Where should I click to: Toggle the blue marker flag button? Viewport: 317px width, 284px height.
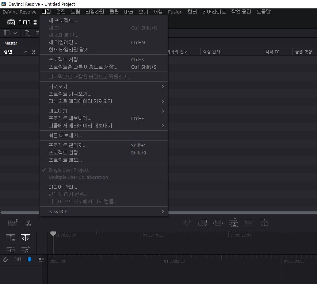click(x=30, y=260)
